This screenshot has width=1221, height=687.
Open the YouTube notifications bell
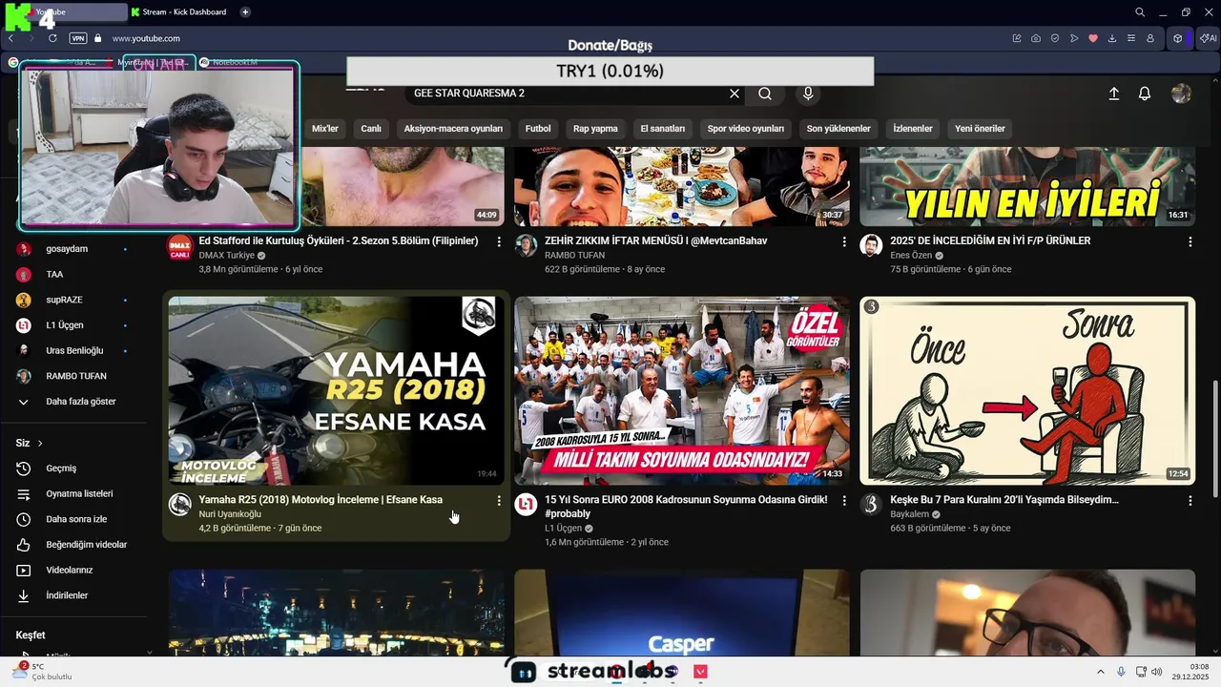(x=1145, y=94)
